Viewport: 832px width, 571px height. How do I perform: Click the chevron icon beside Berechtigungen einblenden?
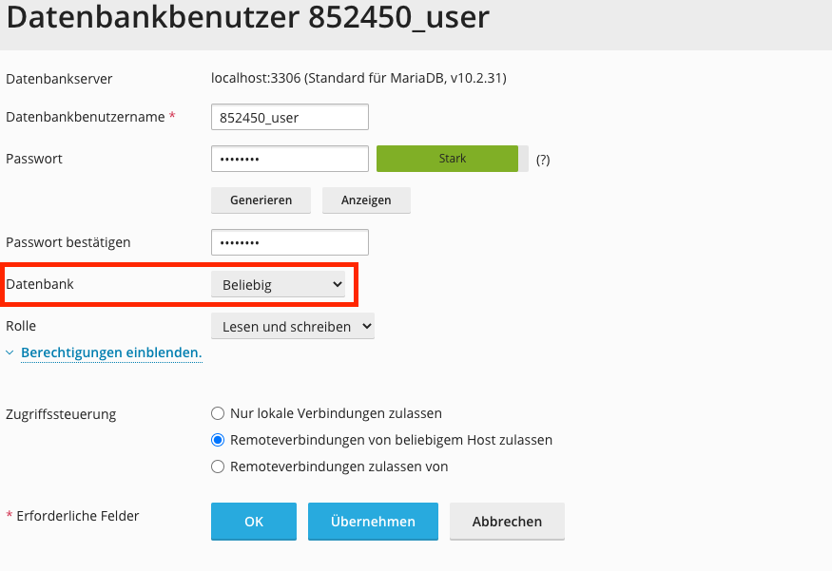point(10,352)
